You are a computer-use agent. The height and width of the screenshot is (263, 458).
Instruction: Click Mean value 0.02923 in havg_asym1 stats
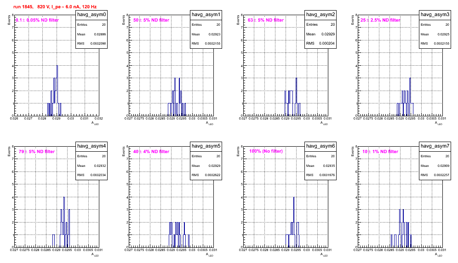(214, 34)
